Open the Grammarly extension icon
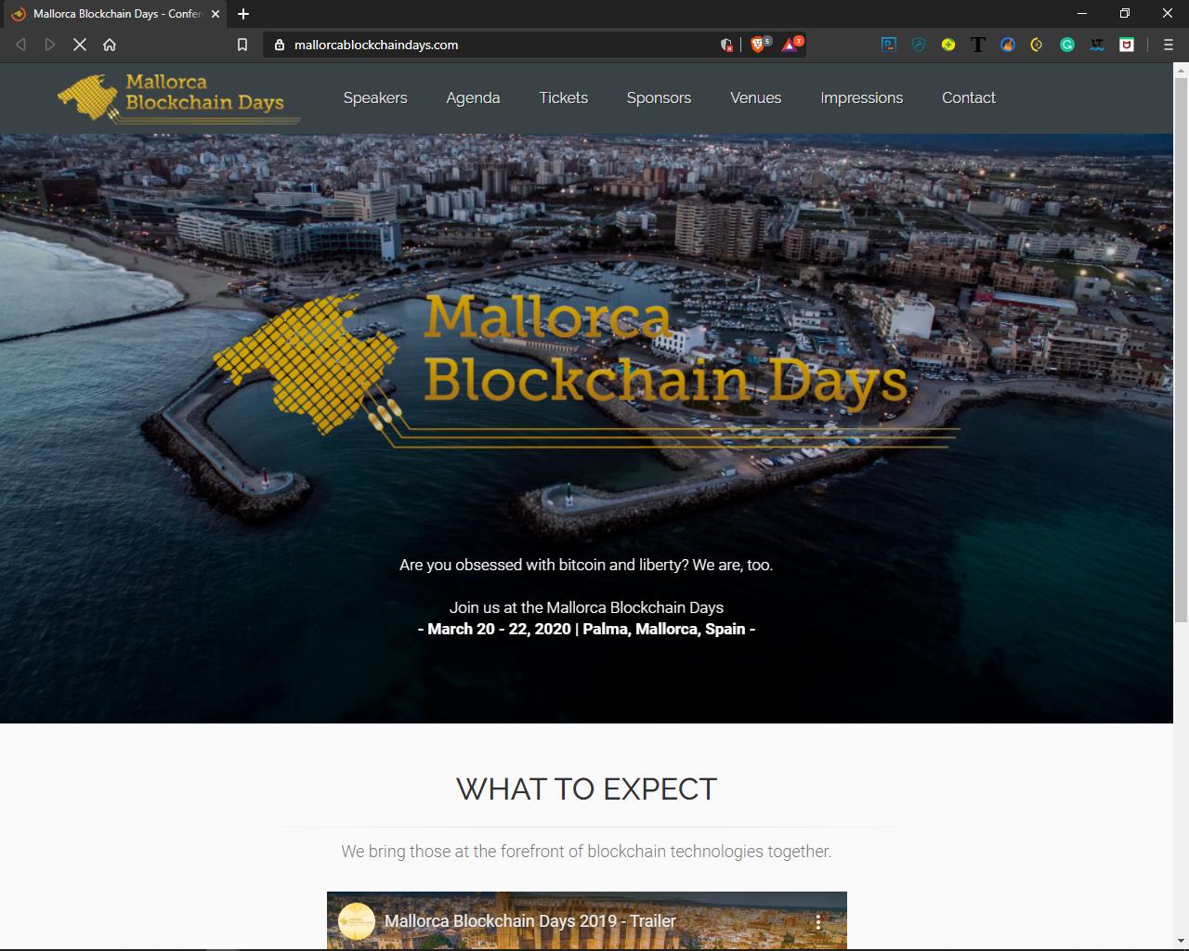The width and height of the screenshot is (1189, 951). pyautogui.click(x=1067, y=45)
